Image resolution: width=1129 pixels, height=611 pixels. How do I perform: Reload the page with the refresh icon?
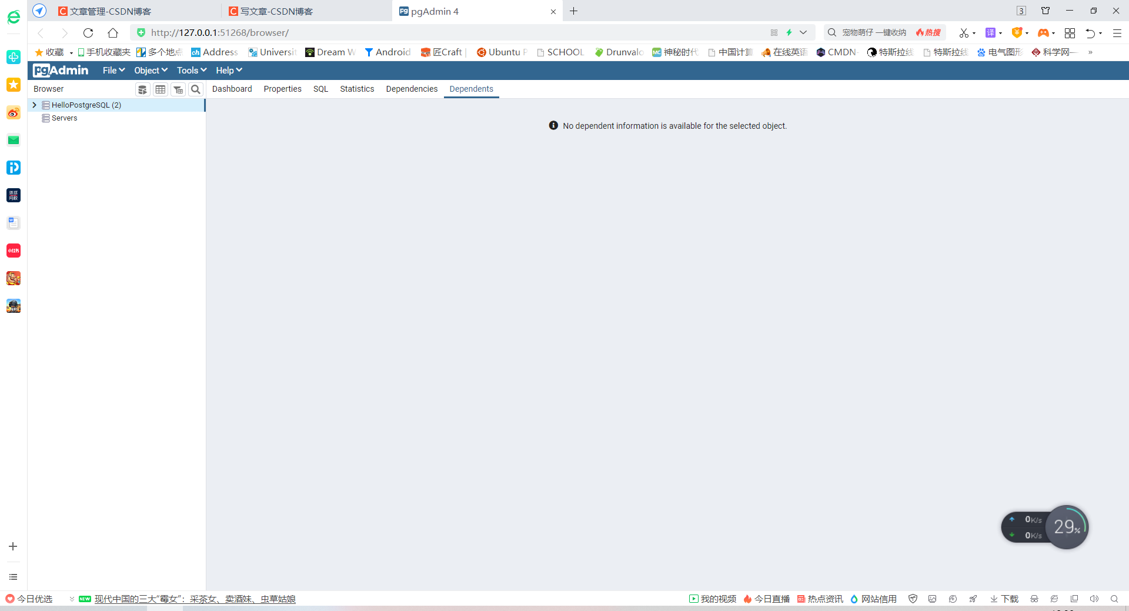click(88, 33)
